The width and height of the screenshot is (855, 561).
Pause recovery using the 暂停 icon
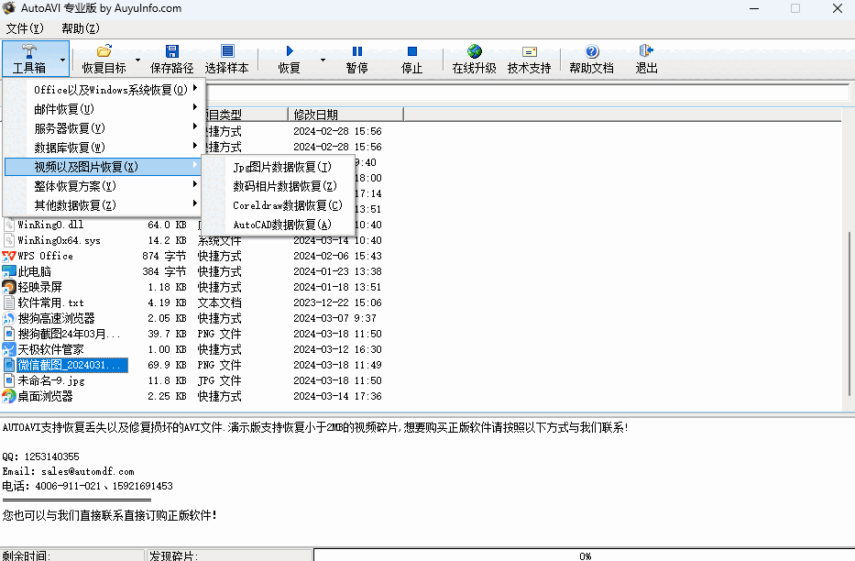point(356,59)
